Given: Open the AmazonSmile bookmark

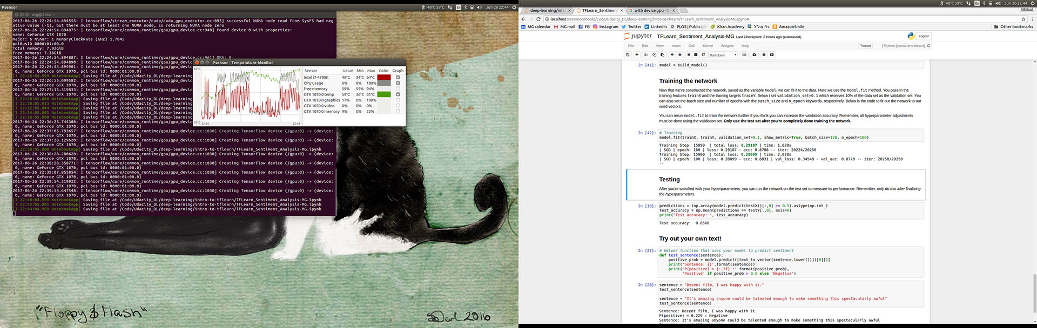Looking at the screenshot, I should pos(788,26).
